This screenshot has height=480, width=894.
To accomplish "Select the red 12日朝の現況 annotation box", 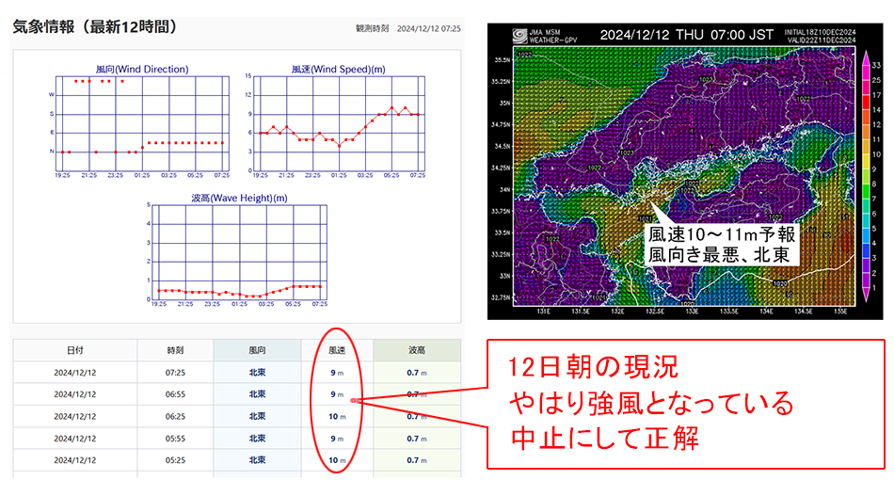I will point(685,405).
